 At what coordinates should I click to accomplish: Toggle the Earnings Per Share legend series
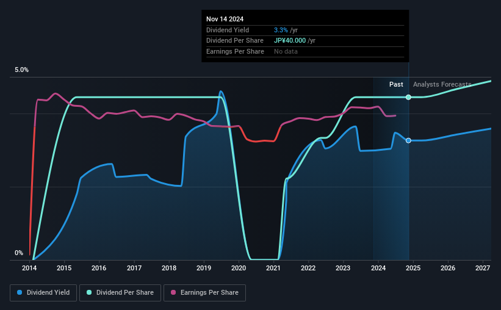204,293
